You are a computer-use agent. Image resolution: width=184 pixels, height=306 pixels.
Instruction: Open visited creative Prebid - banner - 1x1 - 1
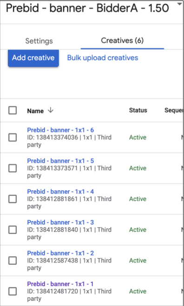point(60,284)
